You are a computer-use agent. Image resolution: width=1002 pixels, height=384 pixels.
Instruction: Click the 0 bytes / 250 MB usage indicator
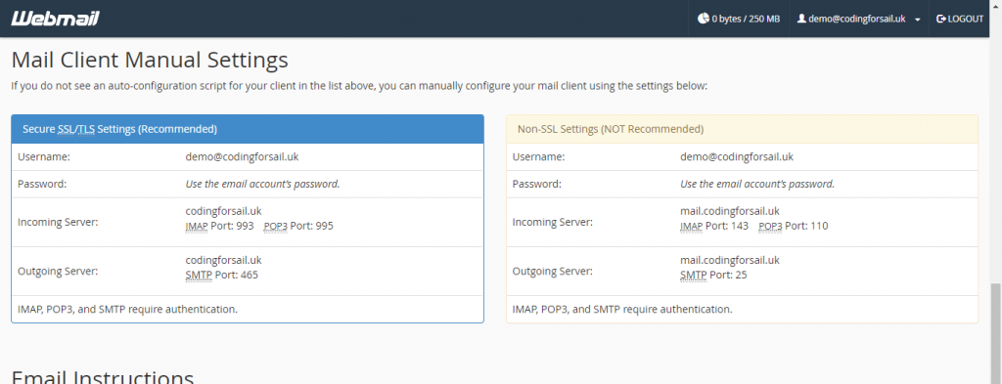tap(739, 19)
